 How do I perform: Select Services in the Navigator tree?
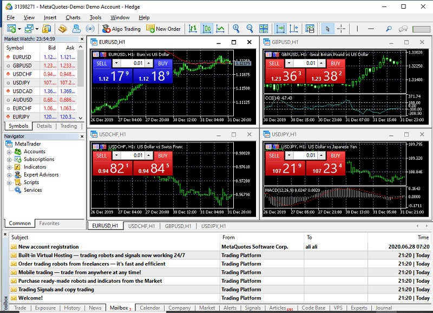click(x=32, y=190)
